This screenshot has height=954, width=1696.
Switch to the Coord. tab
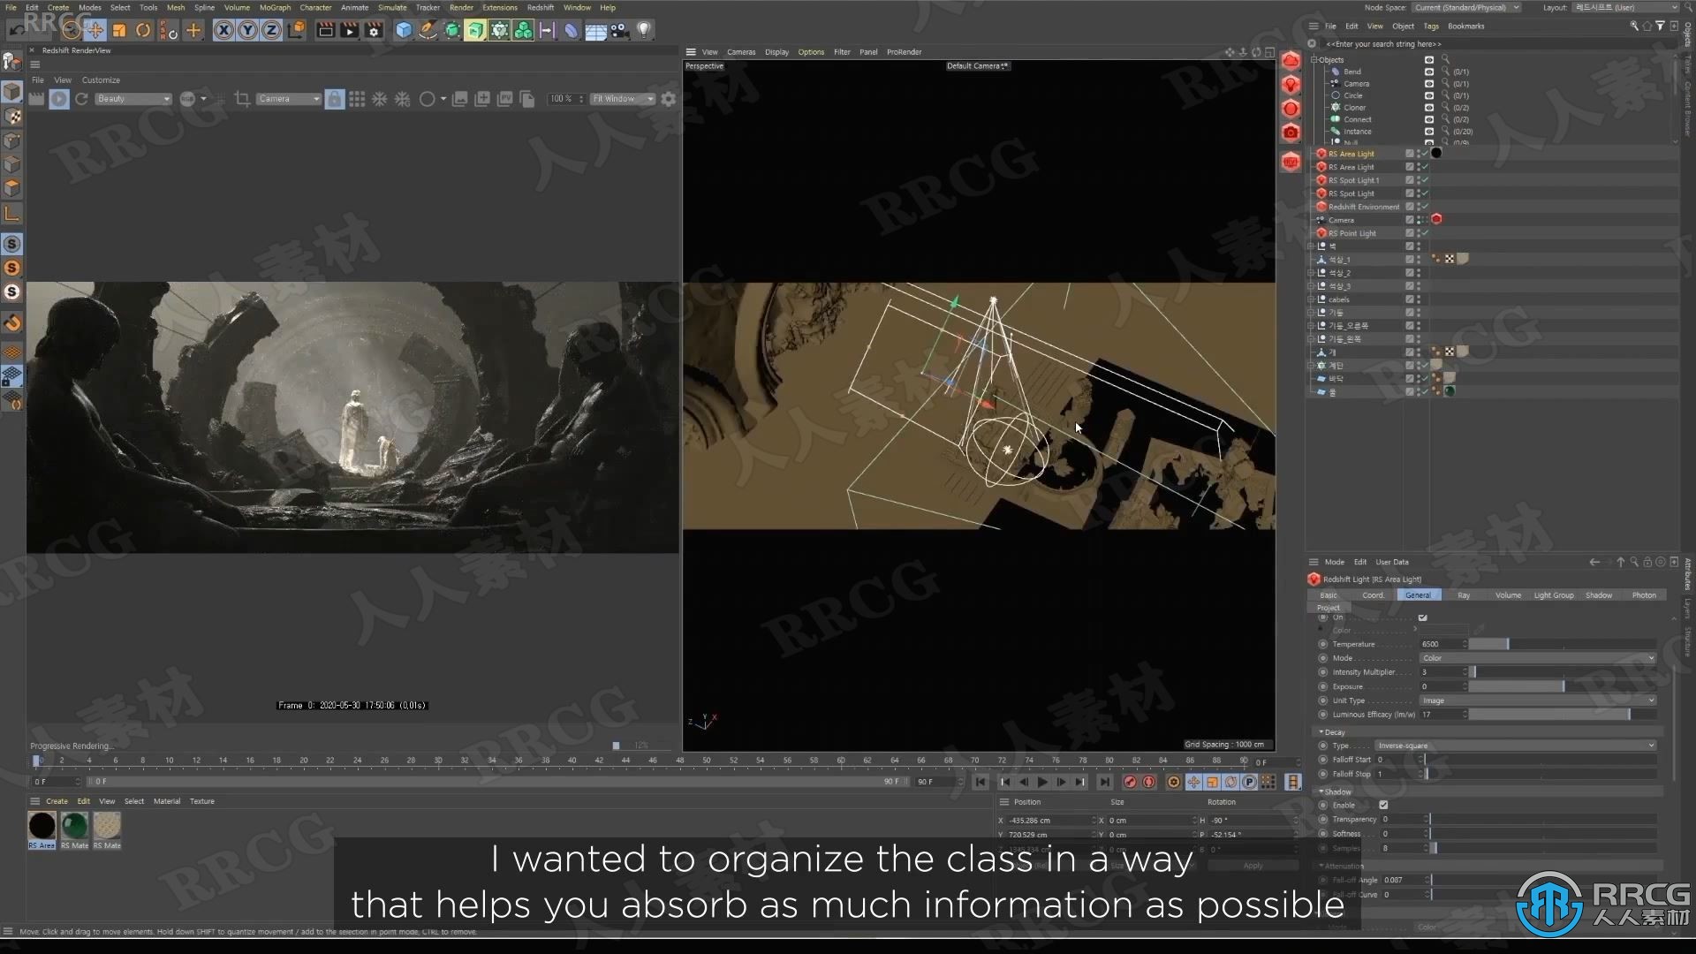pos(1373,595)
